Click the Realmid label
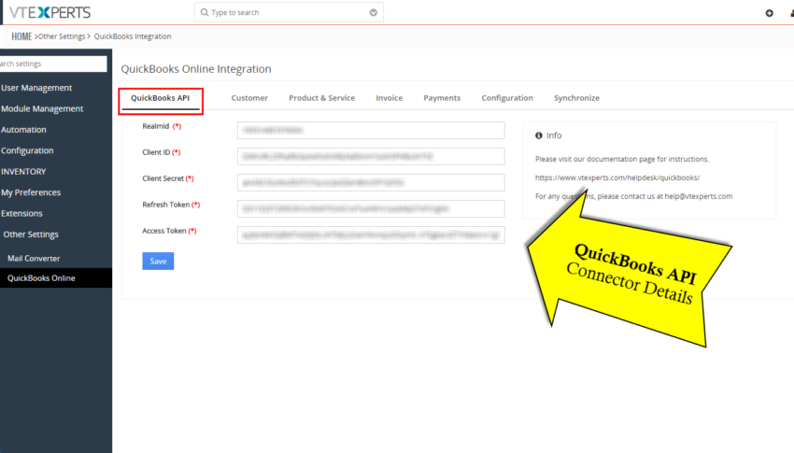Viewport: 794px width, 453px height. pos(155,126)
